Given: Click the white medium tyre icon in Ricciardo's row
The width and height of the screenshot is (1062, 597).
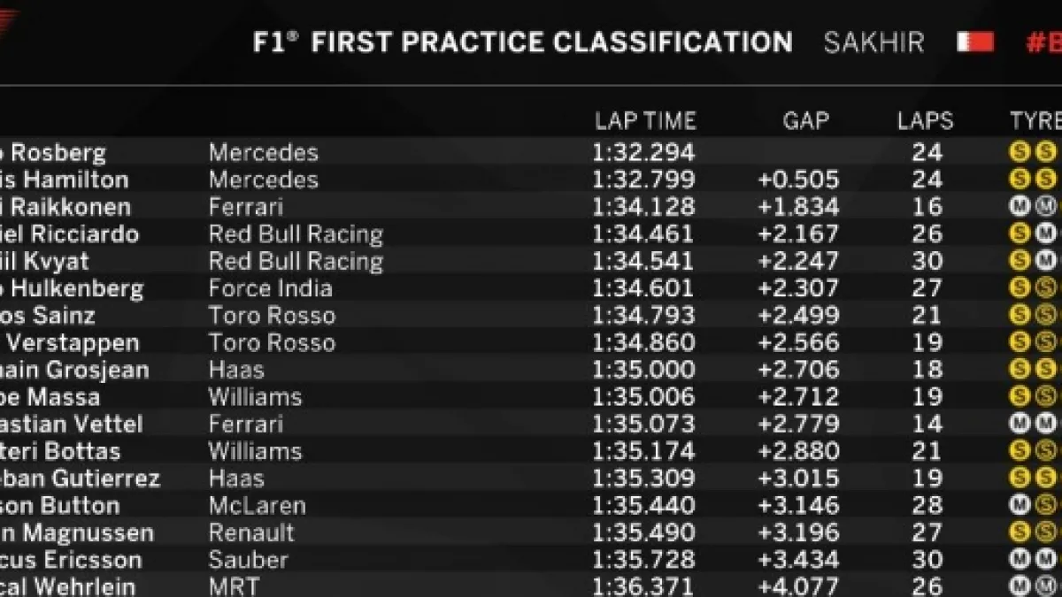Looking at the screenshot, I should (x=1047, y=234).
